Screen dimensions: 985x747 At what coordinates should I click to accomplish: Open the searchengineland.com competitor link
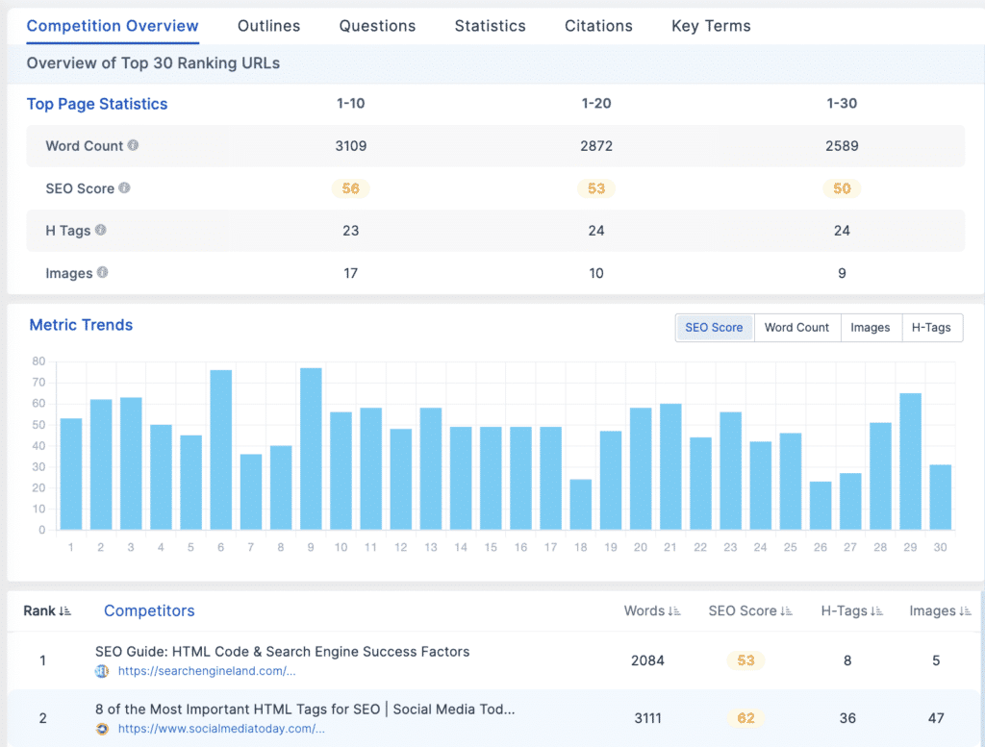point(207,672)
